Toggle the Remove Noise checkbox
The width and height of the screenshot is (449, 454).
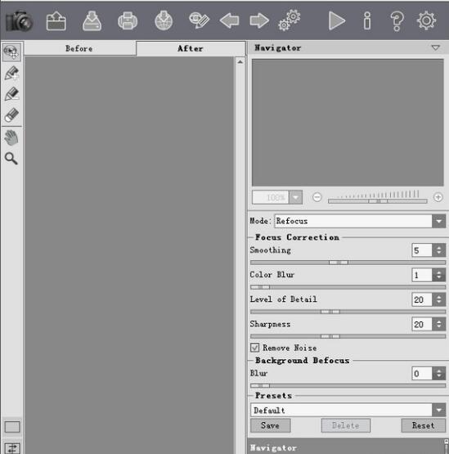click(254, 348)
